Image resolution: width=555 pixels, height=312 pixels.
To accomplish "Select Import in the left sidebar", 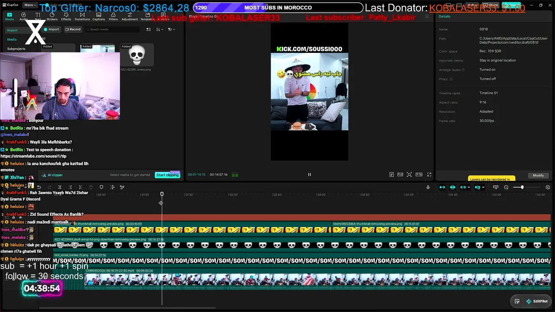I will click(12, 30).
